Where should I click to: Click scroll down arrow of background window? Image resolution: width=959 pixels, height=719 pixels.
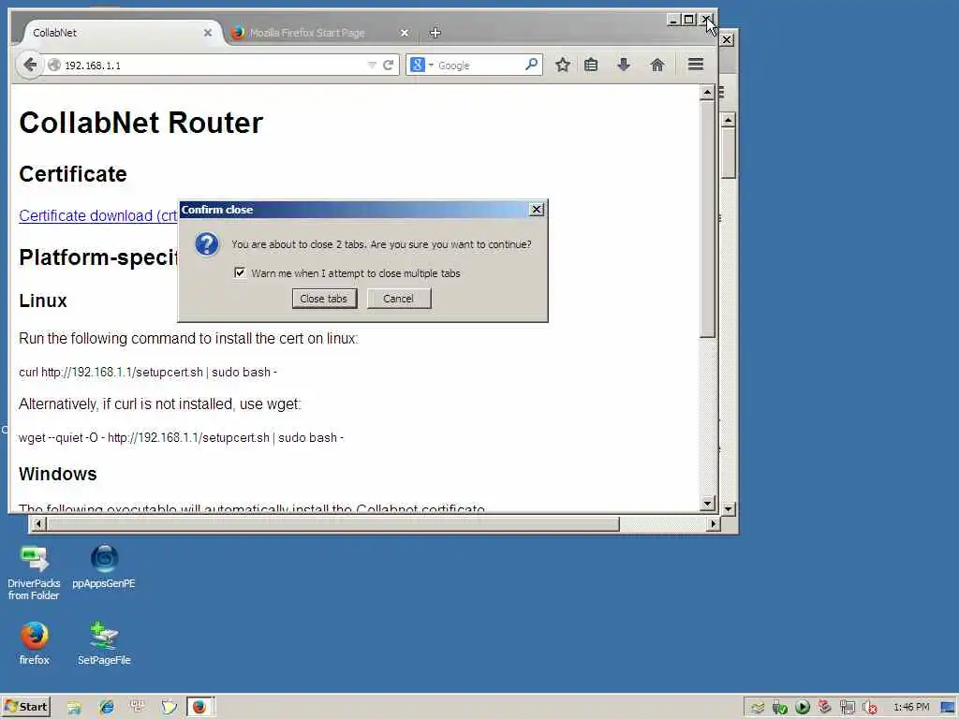coord(728,508)
